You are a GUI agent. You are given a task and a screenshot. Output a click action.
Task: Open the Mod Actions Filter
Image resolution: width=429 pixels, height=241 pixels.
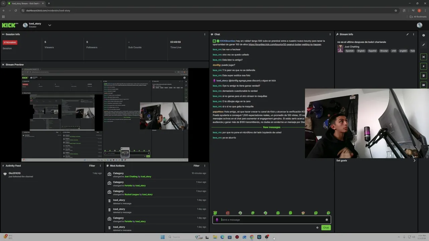[x=196, y=166]
